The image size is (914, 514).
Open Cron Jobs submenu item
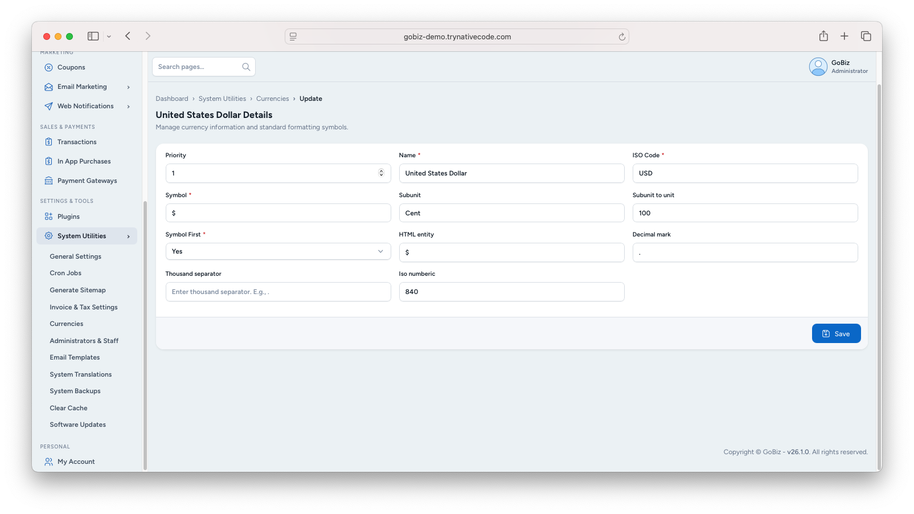(x=65, y=273)
